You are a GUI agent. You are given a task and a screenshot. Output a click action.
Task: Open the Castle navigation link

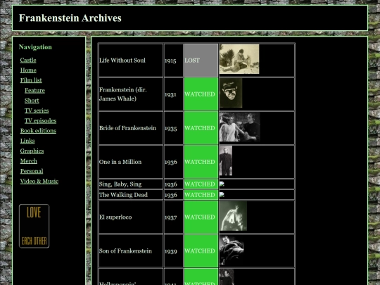(28, 60)
